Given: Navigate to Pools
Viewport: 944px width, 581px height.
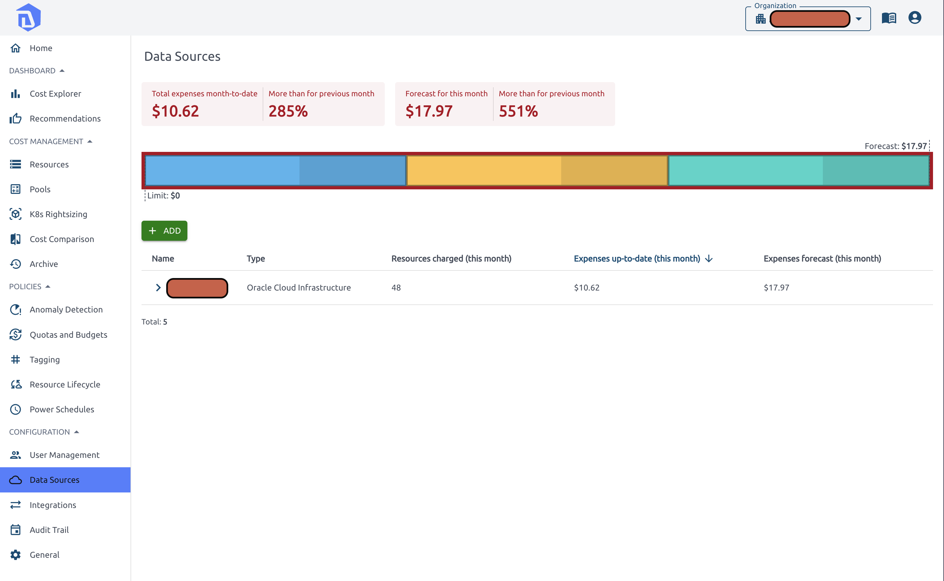Looking at the screenshot, I should tap(65, 189).
